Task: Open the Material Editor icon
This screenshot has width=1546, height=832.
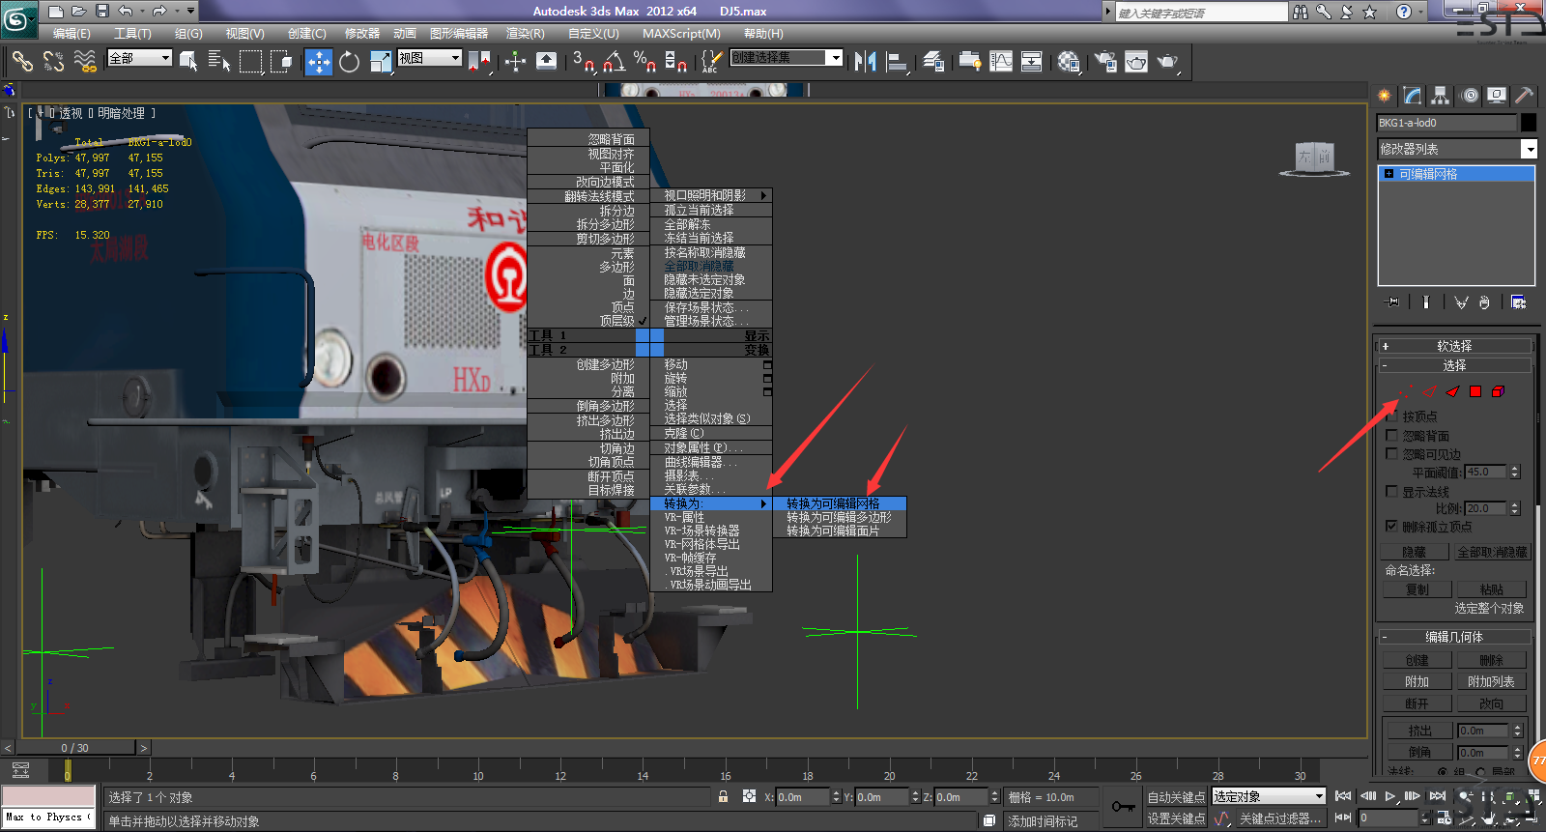Action: pos(1069,62)
